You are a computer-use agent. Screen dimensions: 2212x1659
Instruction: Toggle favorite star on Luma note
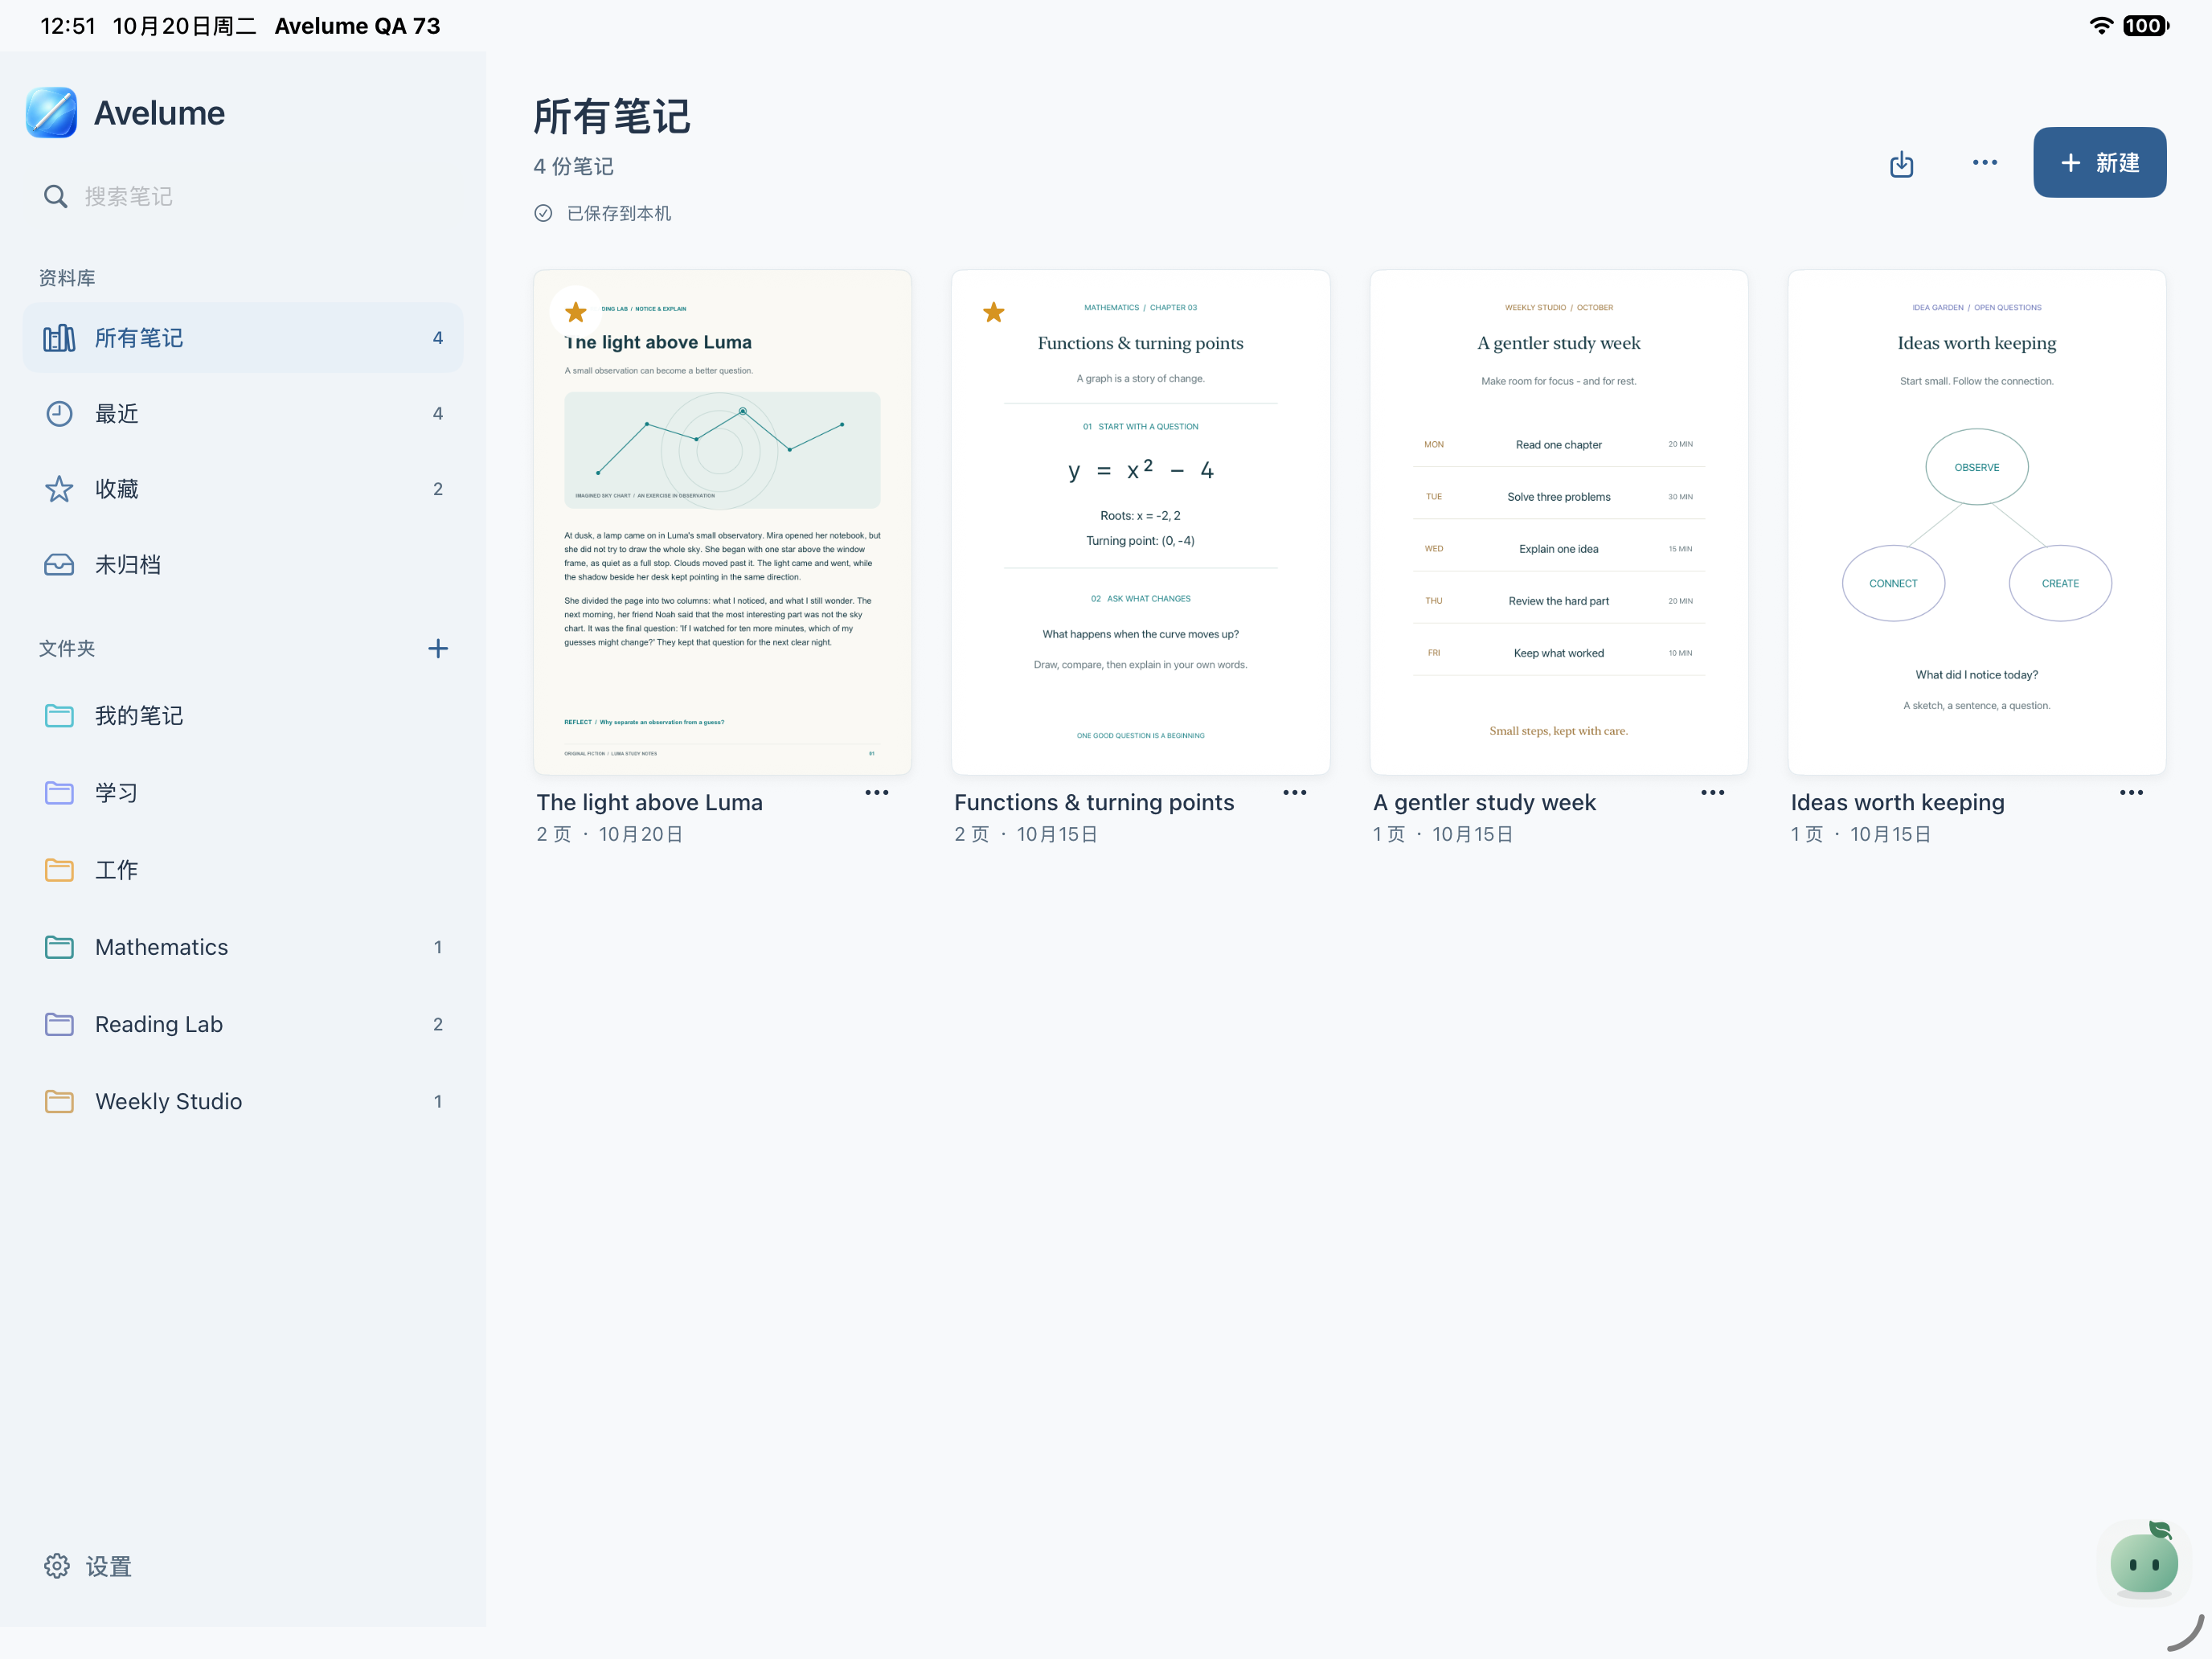coord(576,312)
